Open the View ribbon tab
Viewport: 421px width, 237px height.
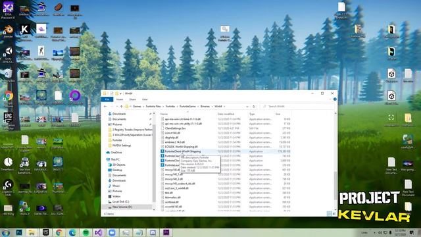pos(145,99)
